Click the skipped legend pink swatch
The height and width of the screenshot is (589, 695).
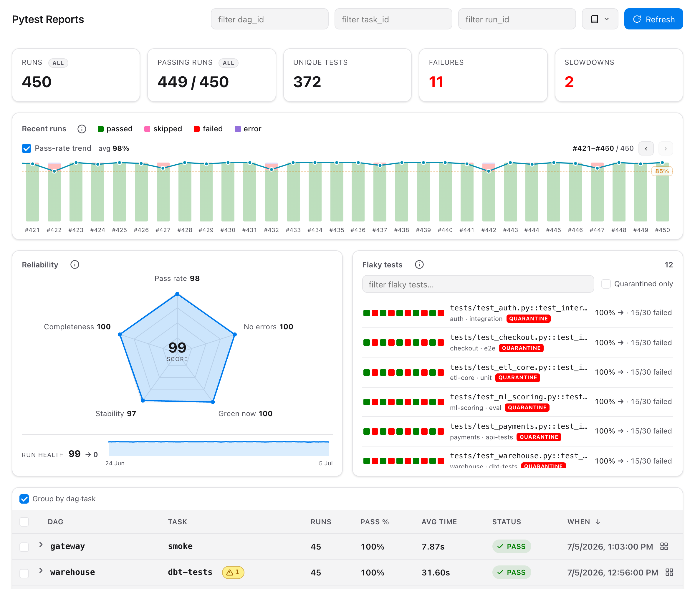click(147, 129)
